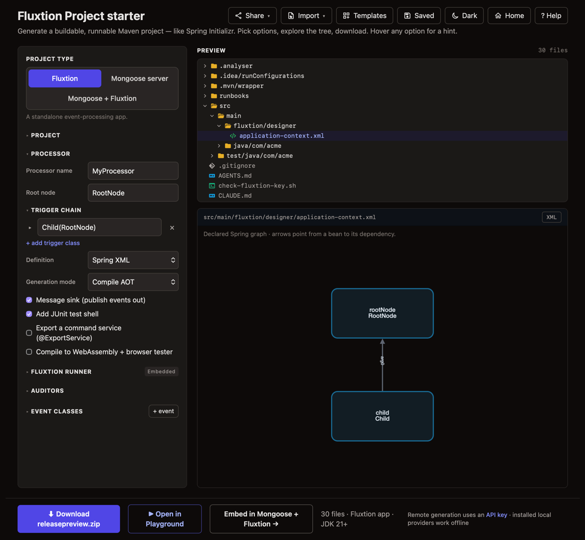Select the child Child box in the graph
This screenshot has width=585, height=540.
coord(382,416)
